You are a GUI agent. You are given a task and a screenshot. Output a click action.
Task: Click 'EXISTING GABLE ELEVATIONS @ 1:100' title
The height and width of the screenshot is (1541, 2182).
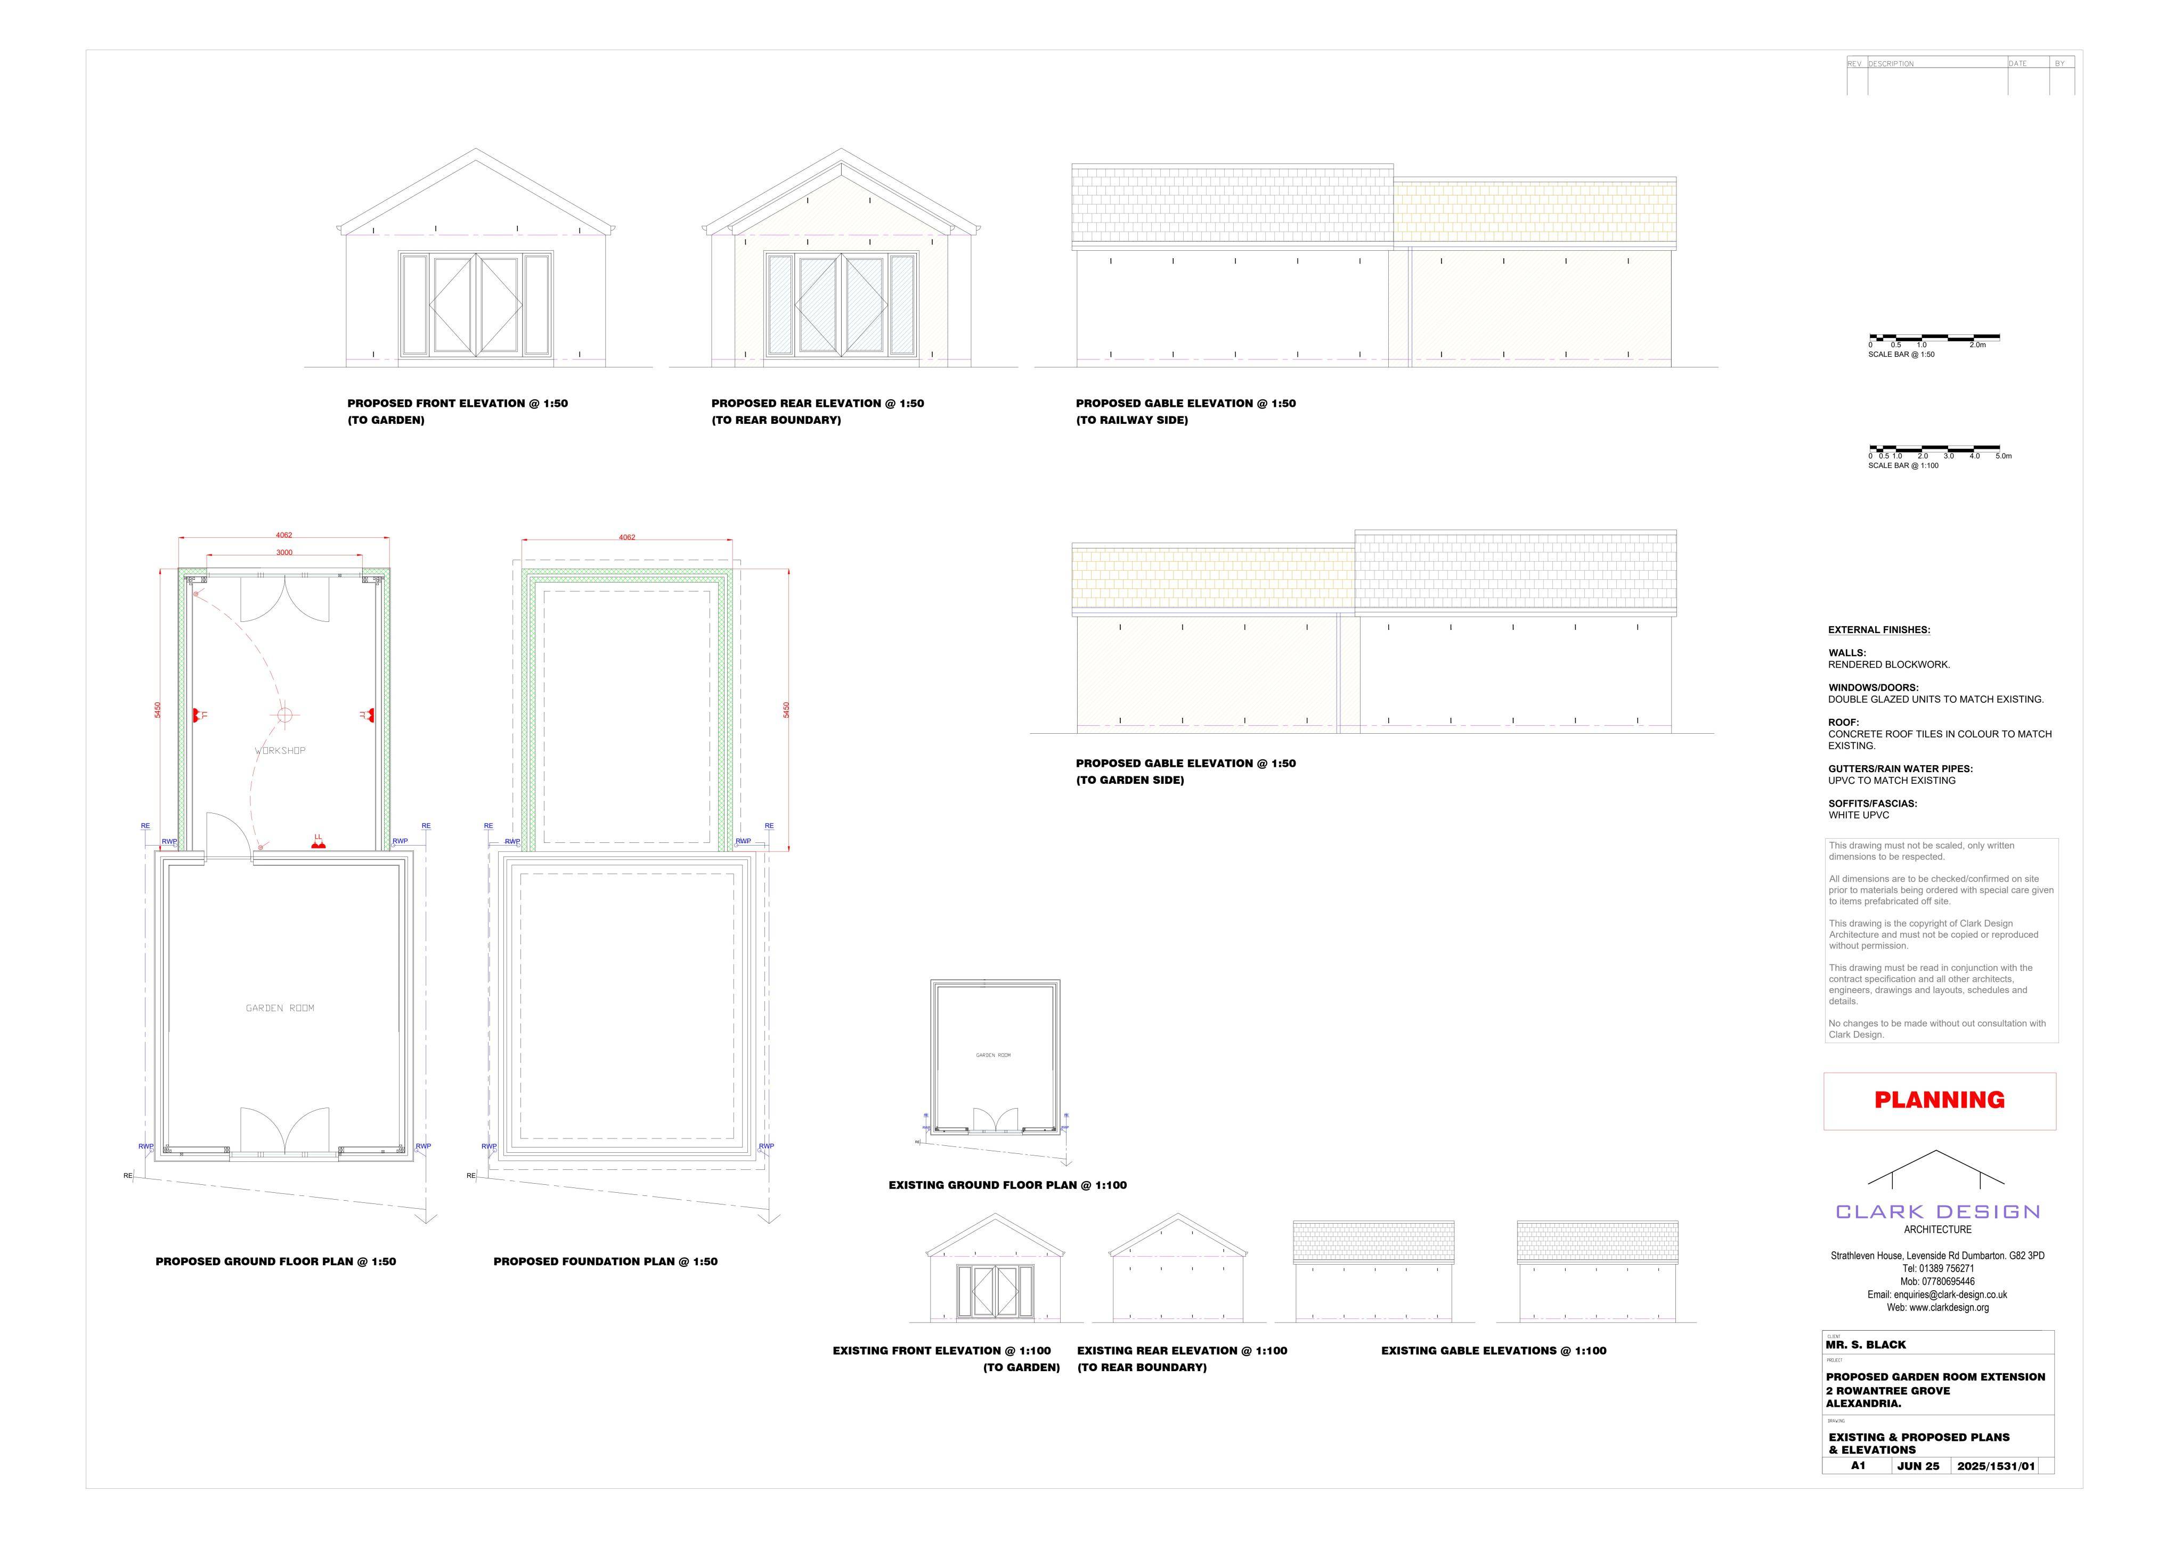(x=1493, y=1350)
